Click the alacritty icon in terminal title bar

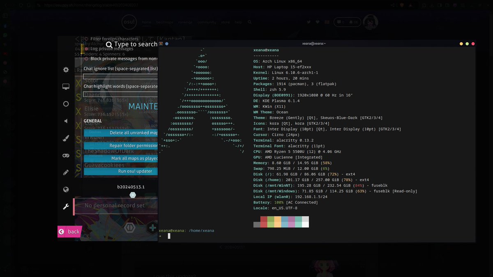[x=161, y=43]
